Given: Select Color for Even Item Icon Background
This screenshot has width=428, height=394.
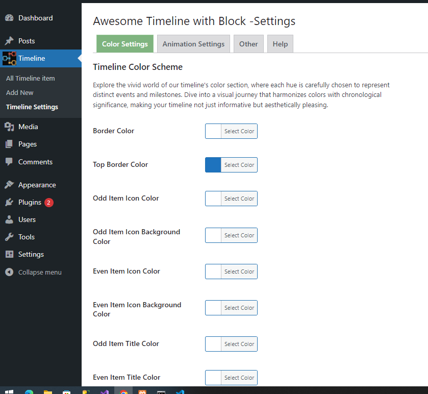Looking at the screenshot, I should point(239,308).
